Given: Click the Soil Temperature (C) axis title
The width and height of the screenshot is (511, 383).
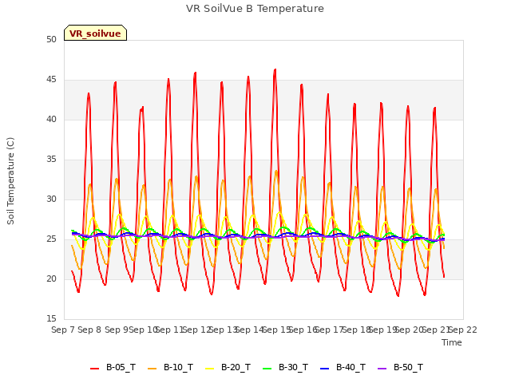Looking at the screenshot, I should pos(10,181).
